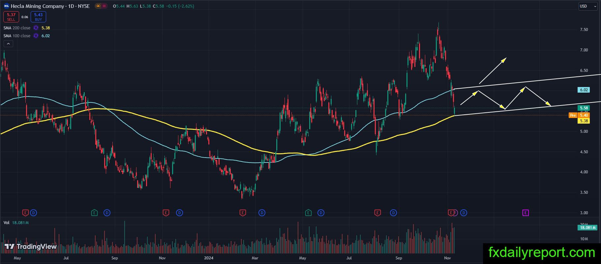Open the green earnings marker for May 2024
Viewport: 601px width, 264px height.
click(308, 213)
